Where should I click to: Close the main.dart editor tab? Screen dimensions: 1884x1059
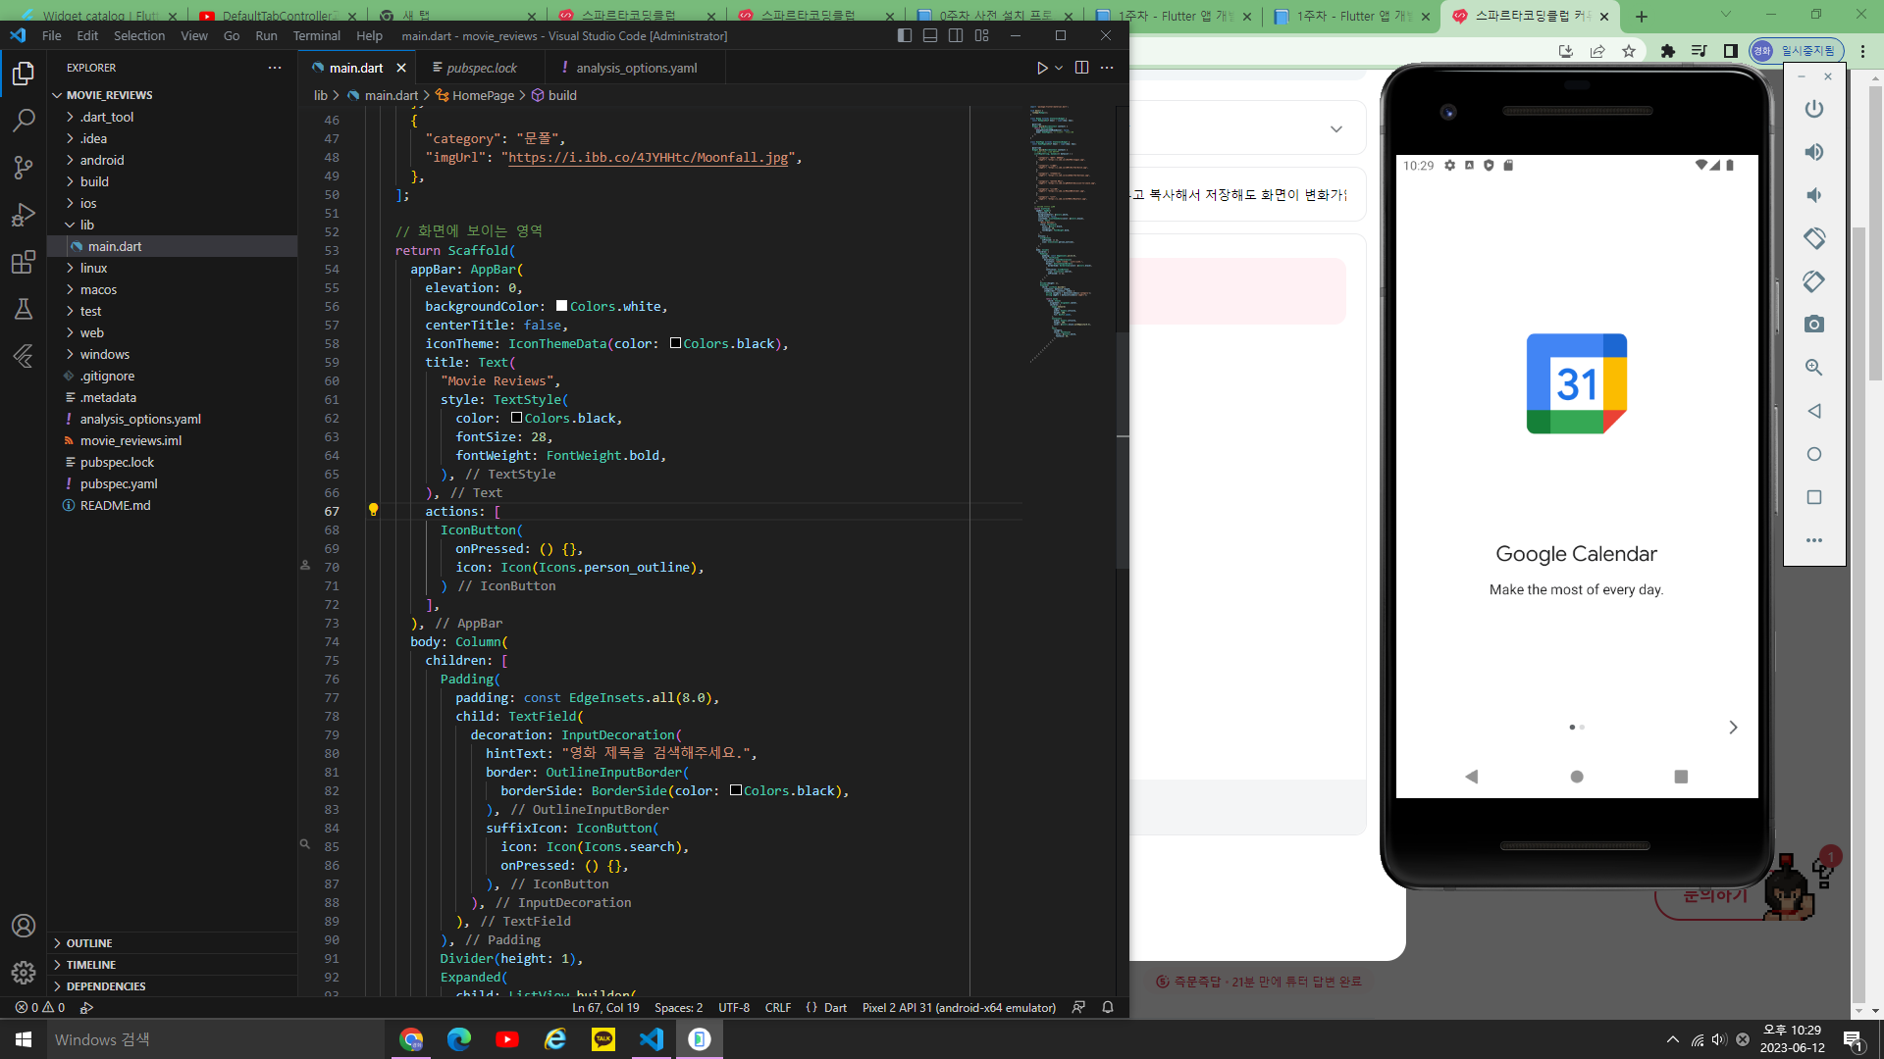click(x=401, y=68)
